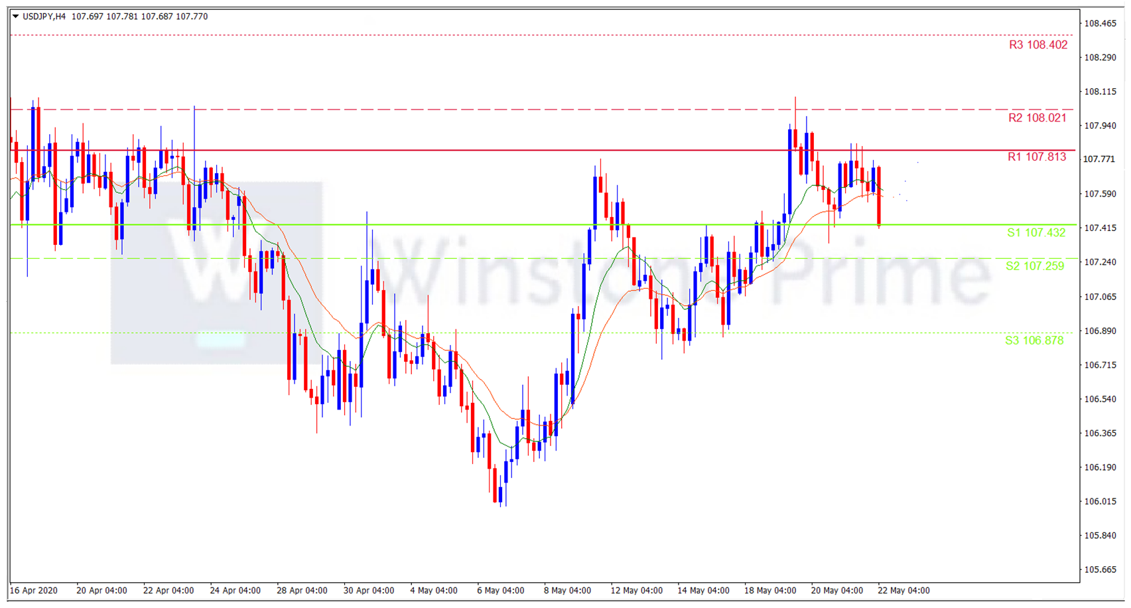1131x608 pixels.
Task: Click the 105.665 price on the scale
Action: [x=1100, y=570]
